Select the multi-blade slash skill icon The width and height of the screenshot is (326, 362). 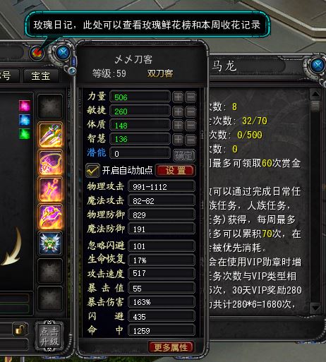(50, 135)
